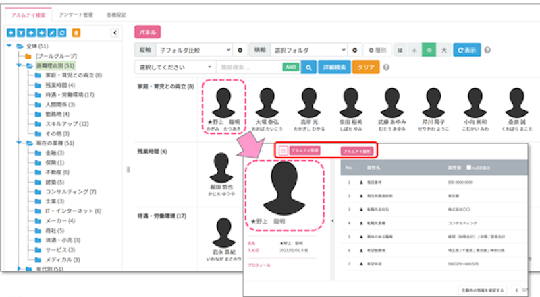
Task: Click the 詳細検索 button
Action: (x=334, y=67)
